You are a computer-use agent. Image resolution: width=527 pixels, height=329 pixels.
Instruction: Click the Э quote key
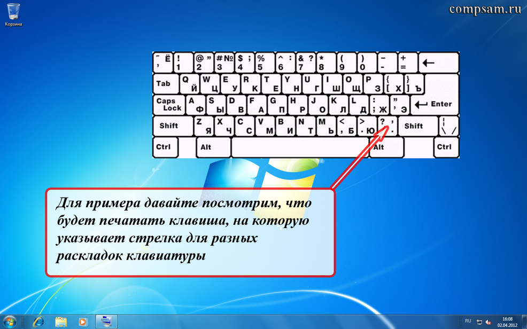click(400, 105)
